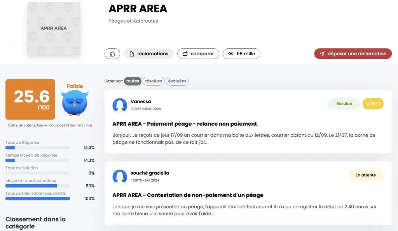The width and height of the screenshot is (398, 231).
Task: Click the Taux de Solution bar
Action: (38, 173)
